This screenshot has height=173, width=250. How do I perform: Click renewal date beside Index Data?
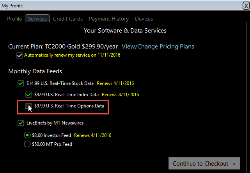click(x=121, y=95)
